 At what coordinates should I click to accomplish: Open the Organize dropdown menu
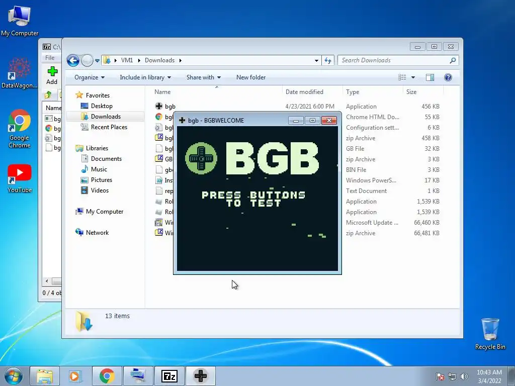pos(90,77)
